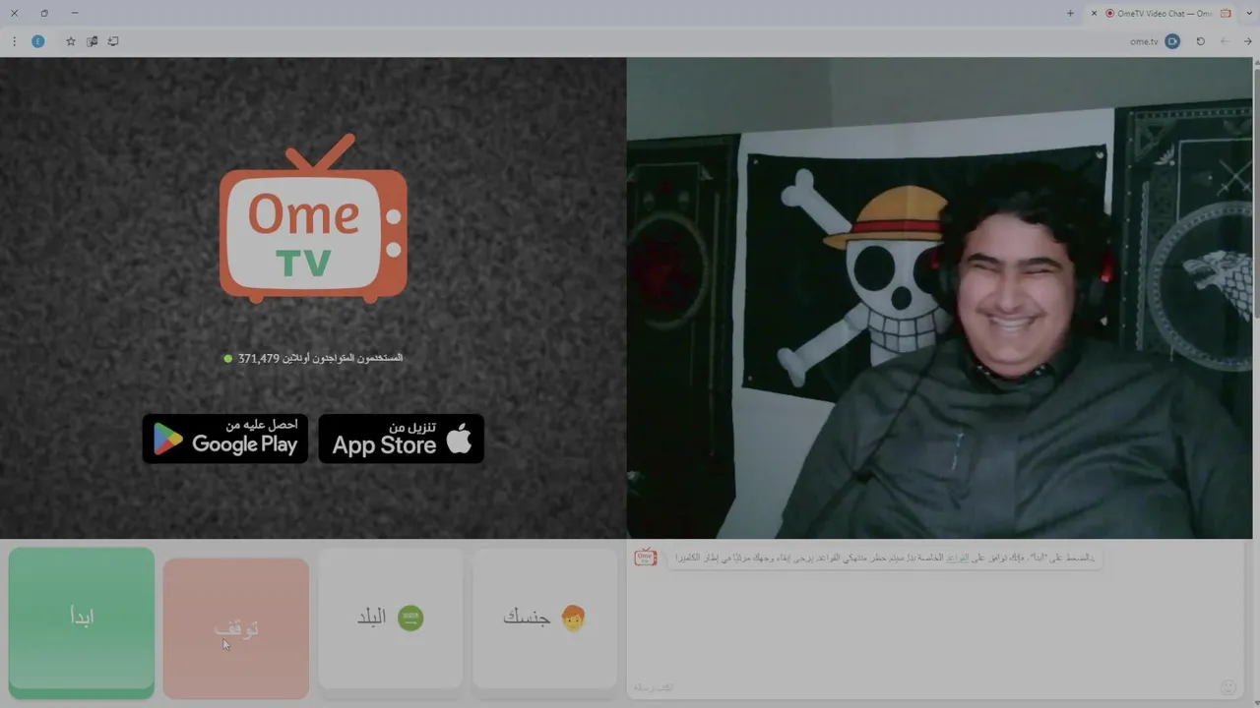Click the App Store download badge
The width and height of the screenshot is (1260, 708).
(402, 439)
